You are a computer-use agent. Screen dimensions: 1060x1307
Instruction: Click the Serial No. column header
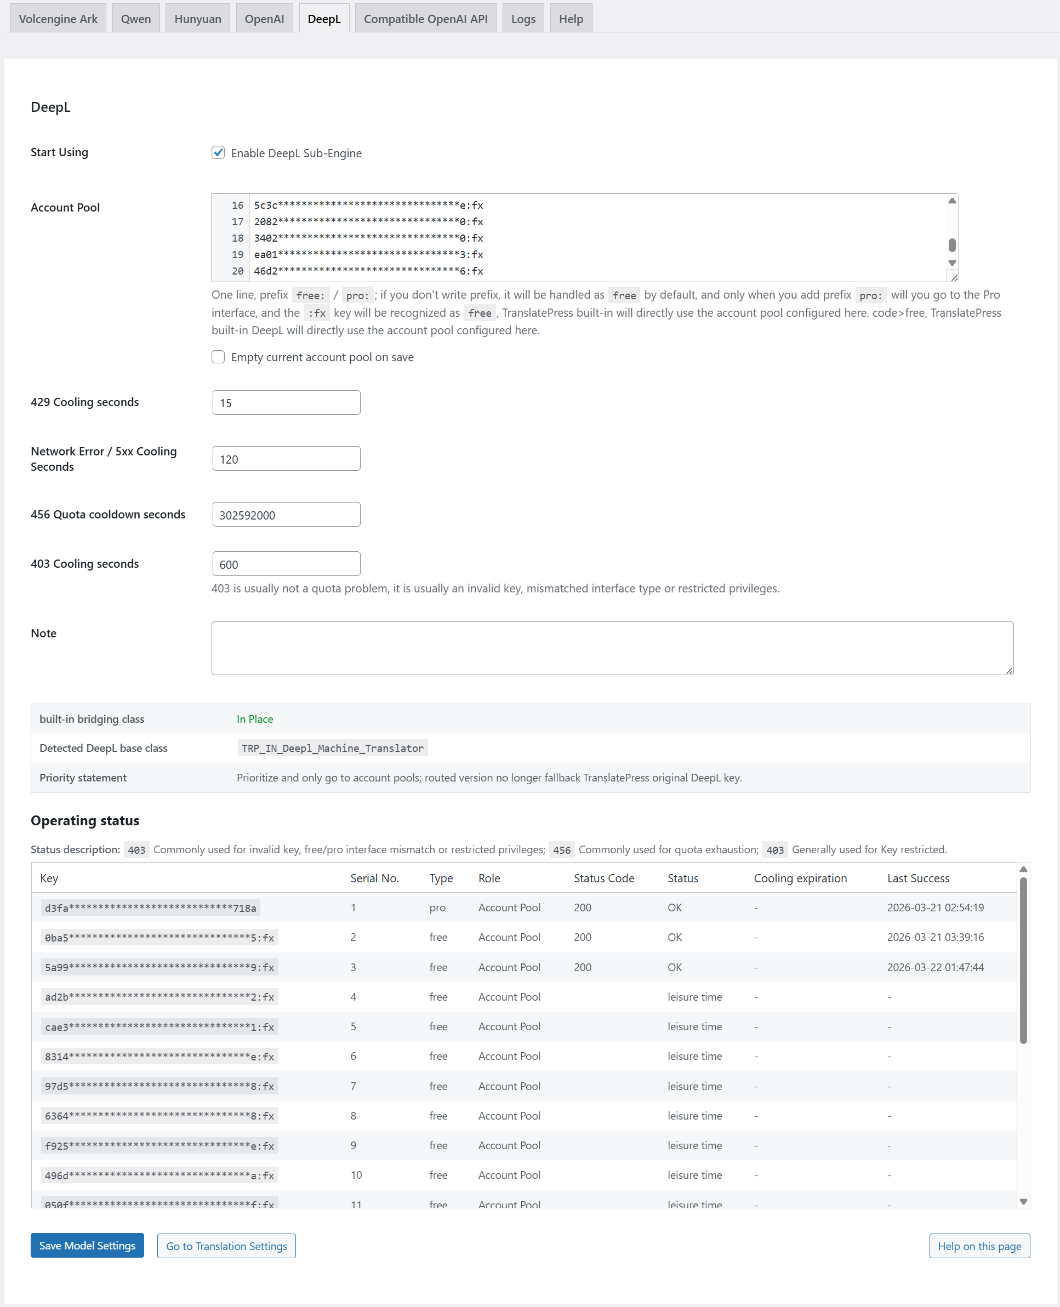point(374,878)
